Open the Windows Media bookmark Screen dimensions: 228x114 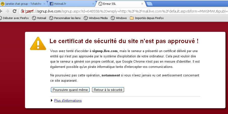96,18
